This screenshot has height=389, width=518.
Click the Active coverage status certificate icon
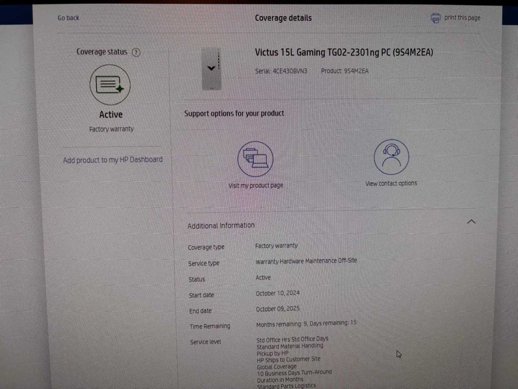[110, 84]
